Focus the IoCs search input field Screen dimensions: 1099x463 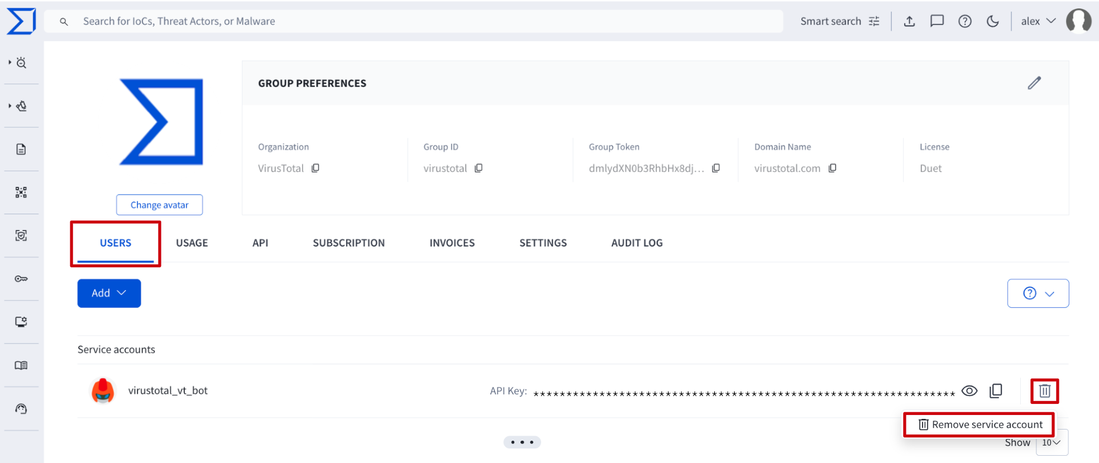(413, 21)
